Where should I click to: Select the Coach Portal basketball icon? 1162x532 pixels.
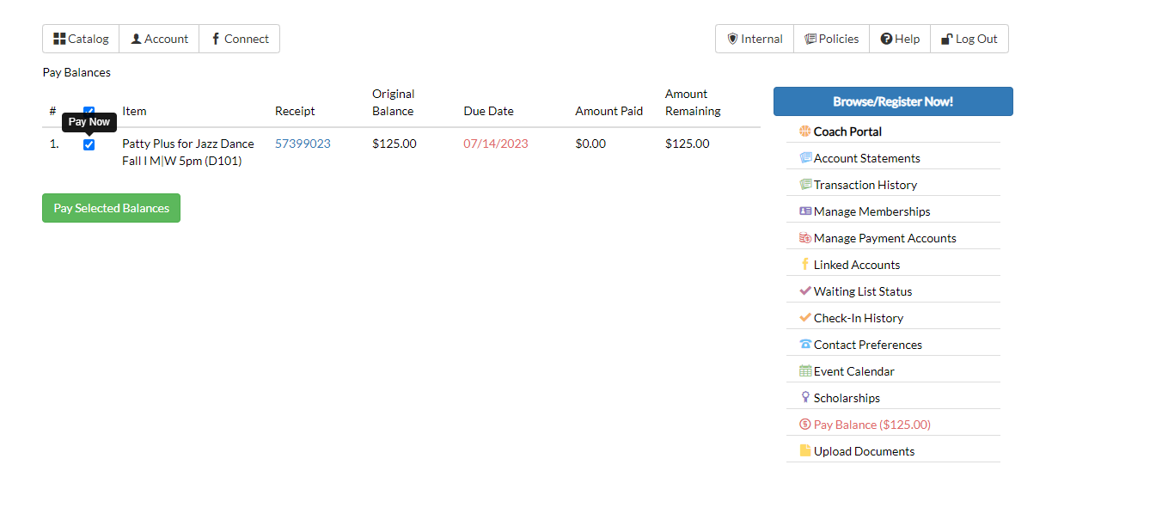coord(804,131)
